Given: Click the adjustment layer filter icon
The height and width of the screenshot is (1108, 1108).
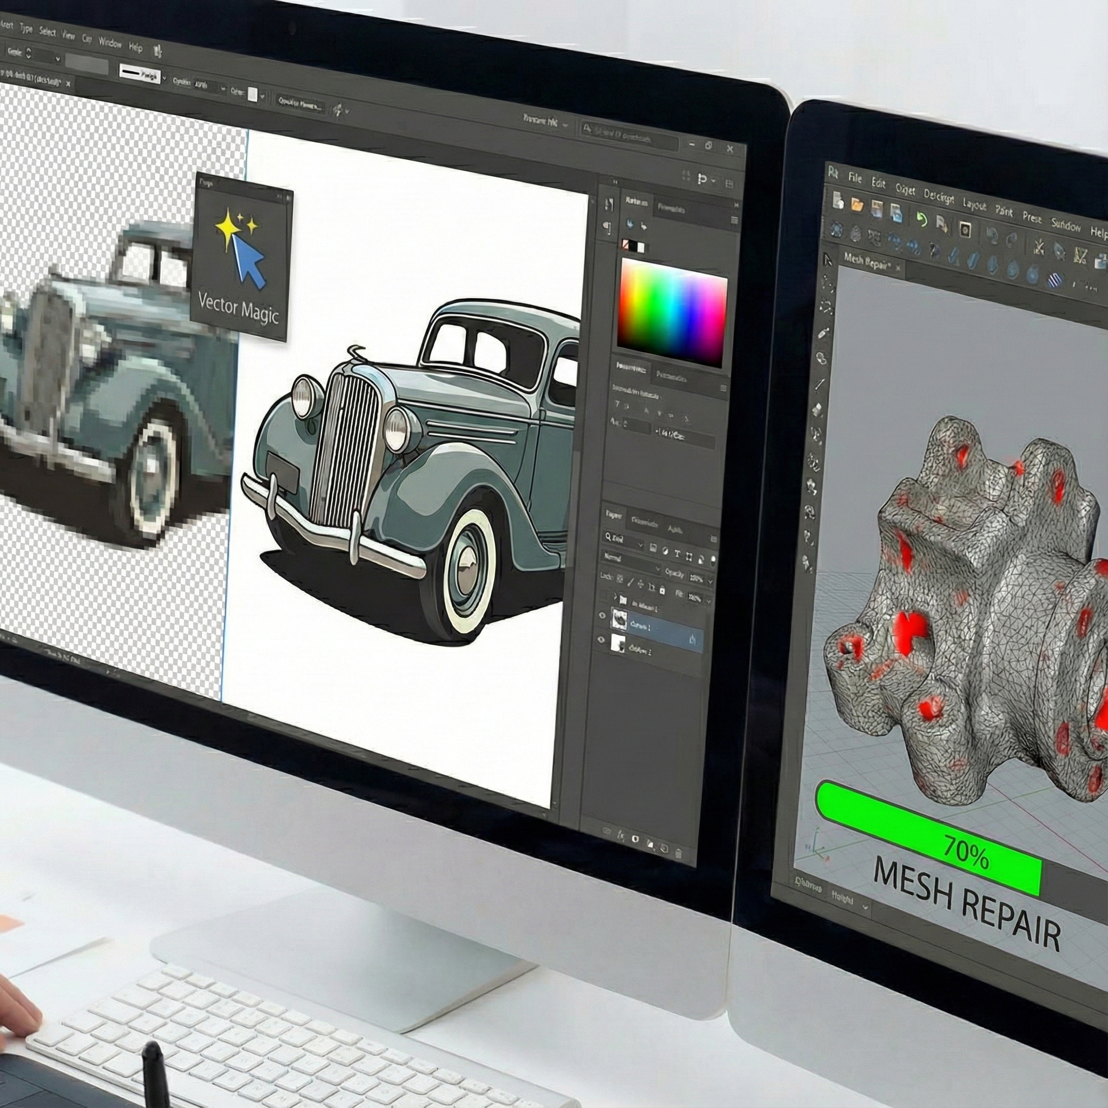Looking at the screenshot, I should pos(665,552).
